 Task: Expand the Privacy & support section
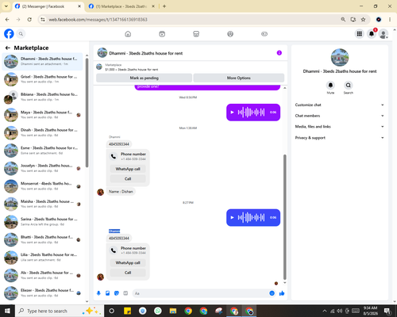tap(340, 138)
